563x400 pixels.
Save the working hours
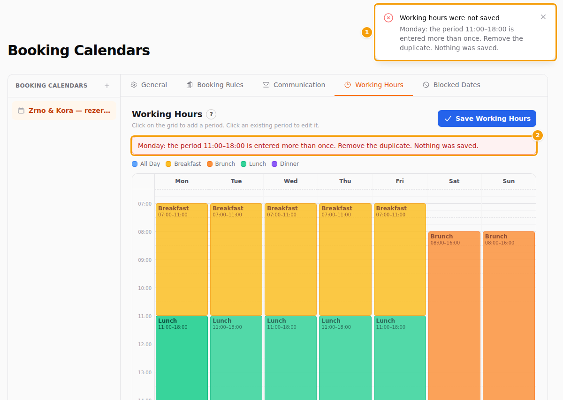point(487,119)
